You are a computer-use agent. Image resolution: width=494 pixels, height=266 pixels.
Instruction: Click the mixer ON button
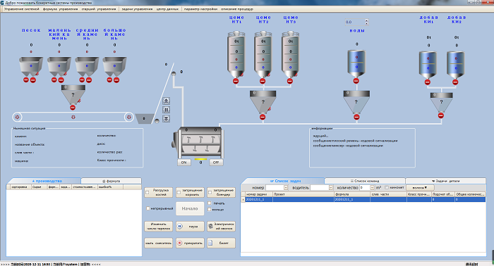click(184, 163)
